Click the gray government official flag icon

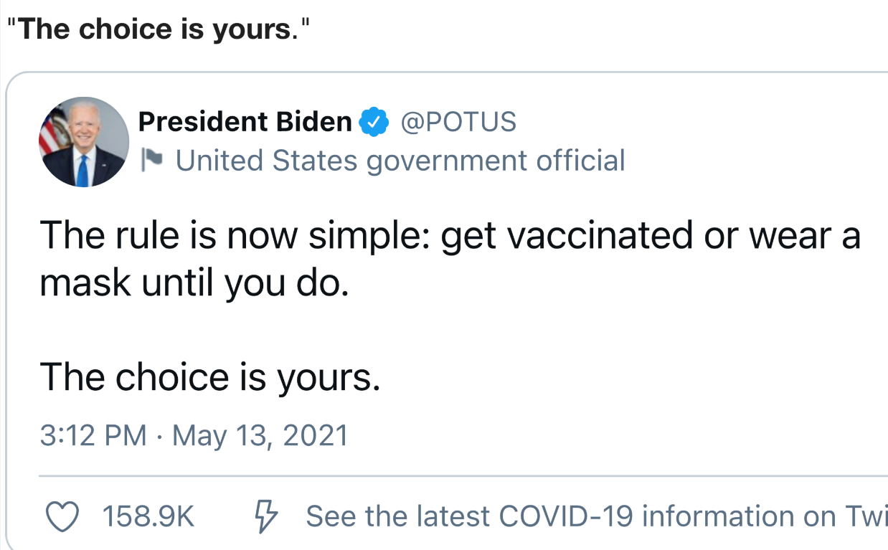coord(152,161)
